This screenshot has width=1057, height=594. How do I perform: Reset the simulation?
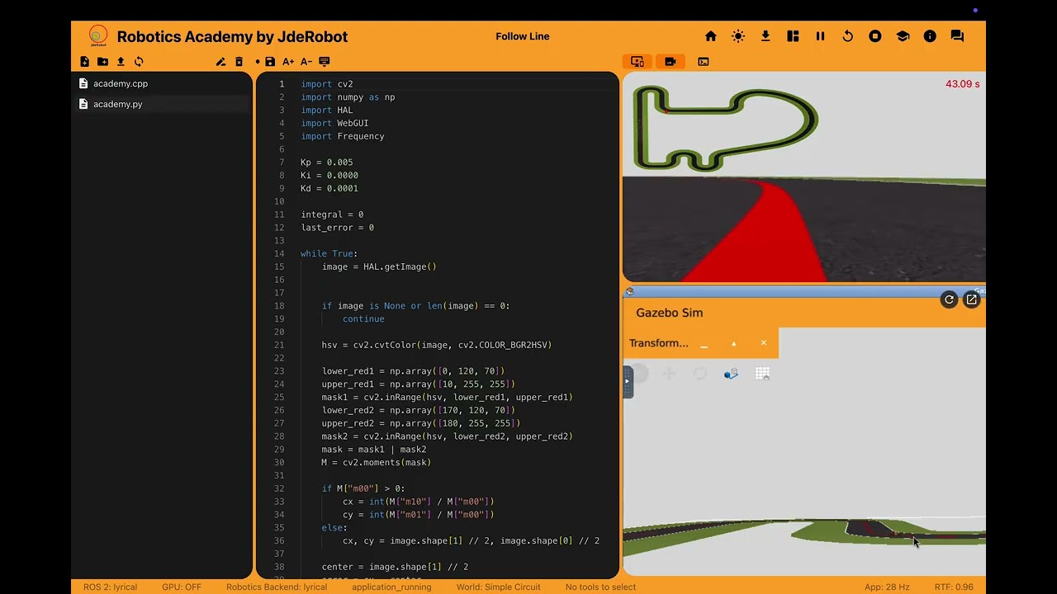(847, 36)
